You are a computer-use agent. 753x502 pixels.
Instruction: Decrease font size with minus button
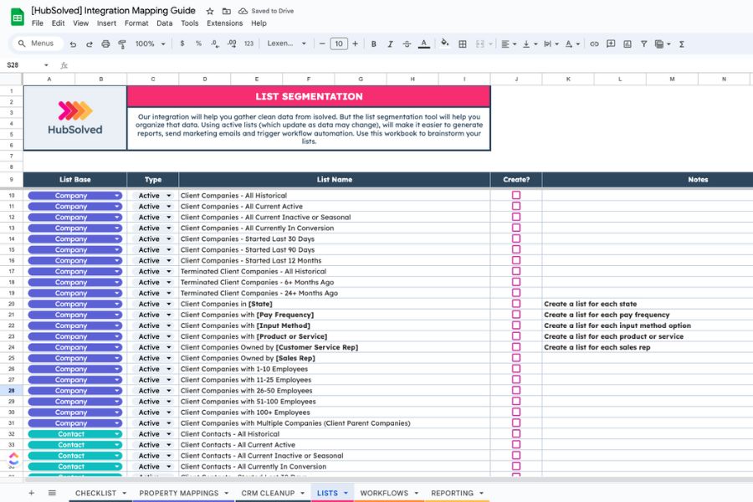coord(322,44)
